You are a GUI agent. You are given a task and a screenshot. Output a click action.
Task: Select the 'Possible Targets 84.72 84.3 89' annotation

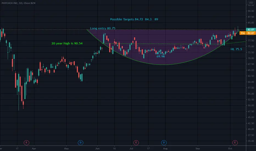pyautogui.click(x=134, y=19)
